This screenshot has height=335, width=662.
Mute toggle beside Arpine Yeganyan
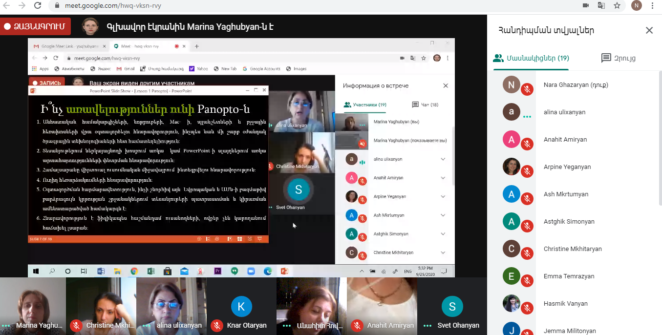click(x=527, y=171)
